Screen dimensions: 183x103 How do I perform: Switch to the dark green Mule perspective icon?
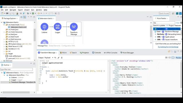177,13
